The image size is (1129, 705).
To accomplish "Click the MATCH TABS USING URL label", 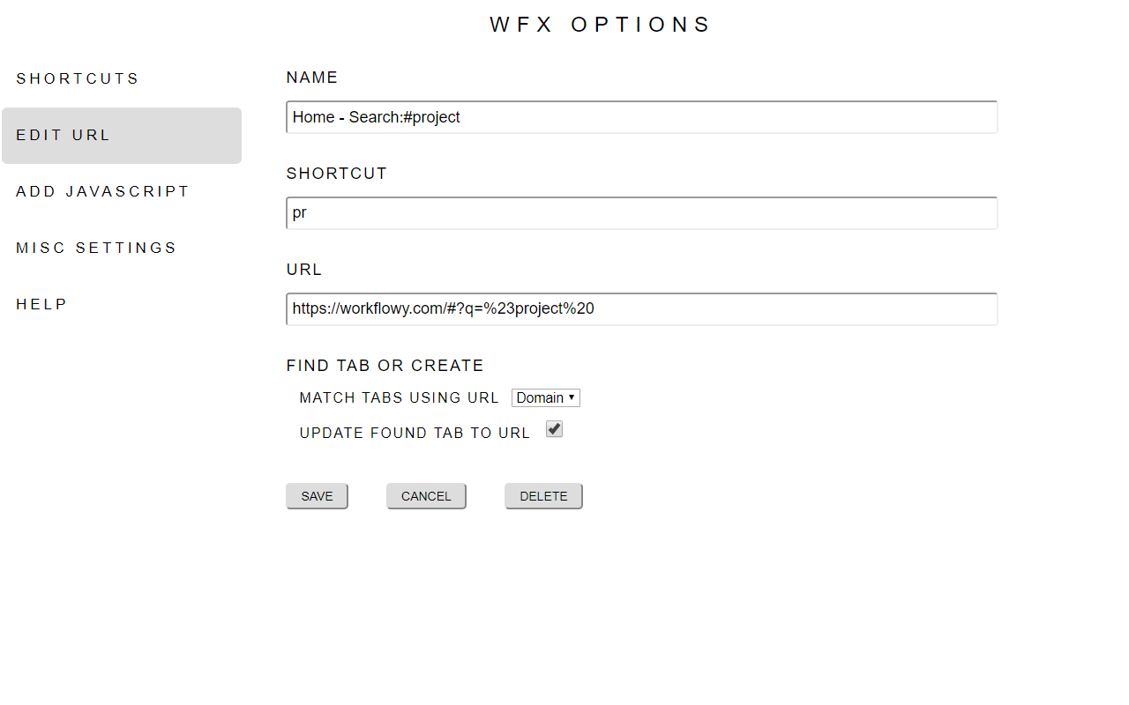I will (x=399, y=397).
